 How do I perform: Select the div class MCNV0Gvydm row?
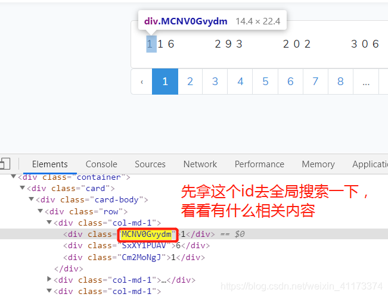[x=194, y=234]
